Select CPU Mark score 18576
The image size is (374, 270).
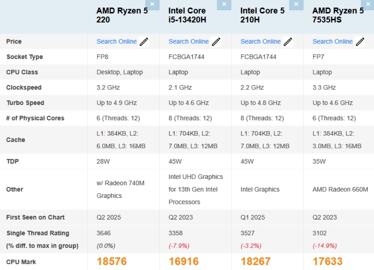(112, 261)
